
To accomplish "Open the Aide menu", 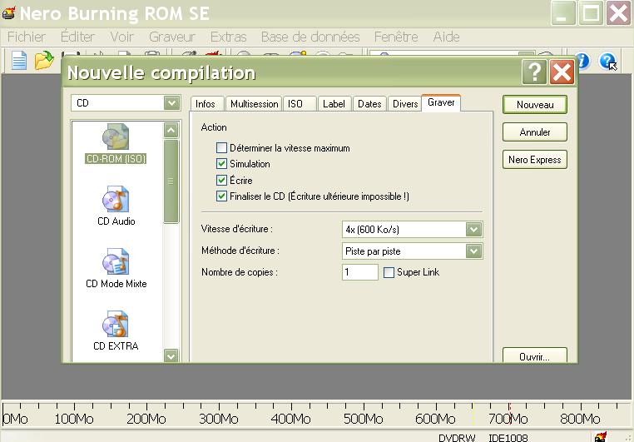I will pyautogui.click(x=446, y=37).
